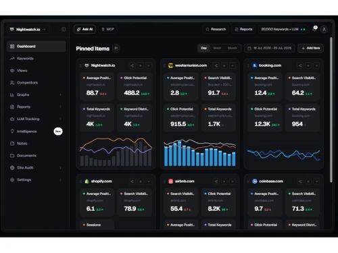Click the Add Item button
The width and height of the screenshot is (338, 253).
(311, 48)
